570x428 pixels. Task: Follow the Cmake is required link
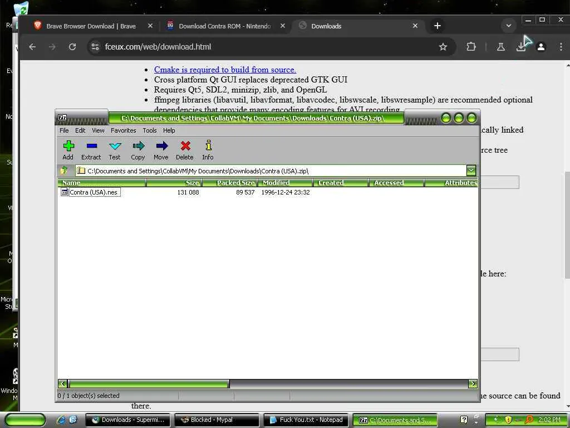225,70
